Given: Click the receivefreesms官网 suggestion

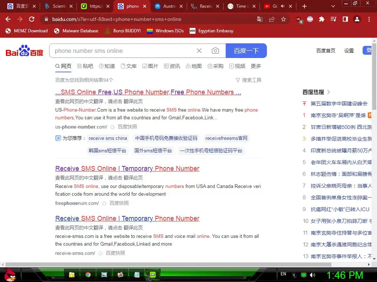Looking at the screenshot, I should (x=226, y=138).
